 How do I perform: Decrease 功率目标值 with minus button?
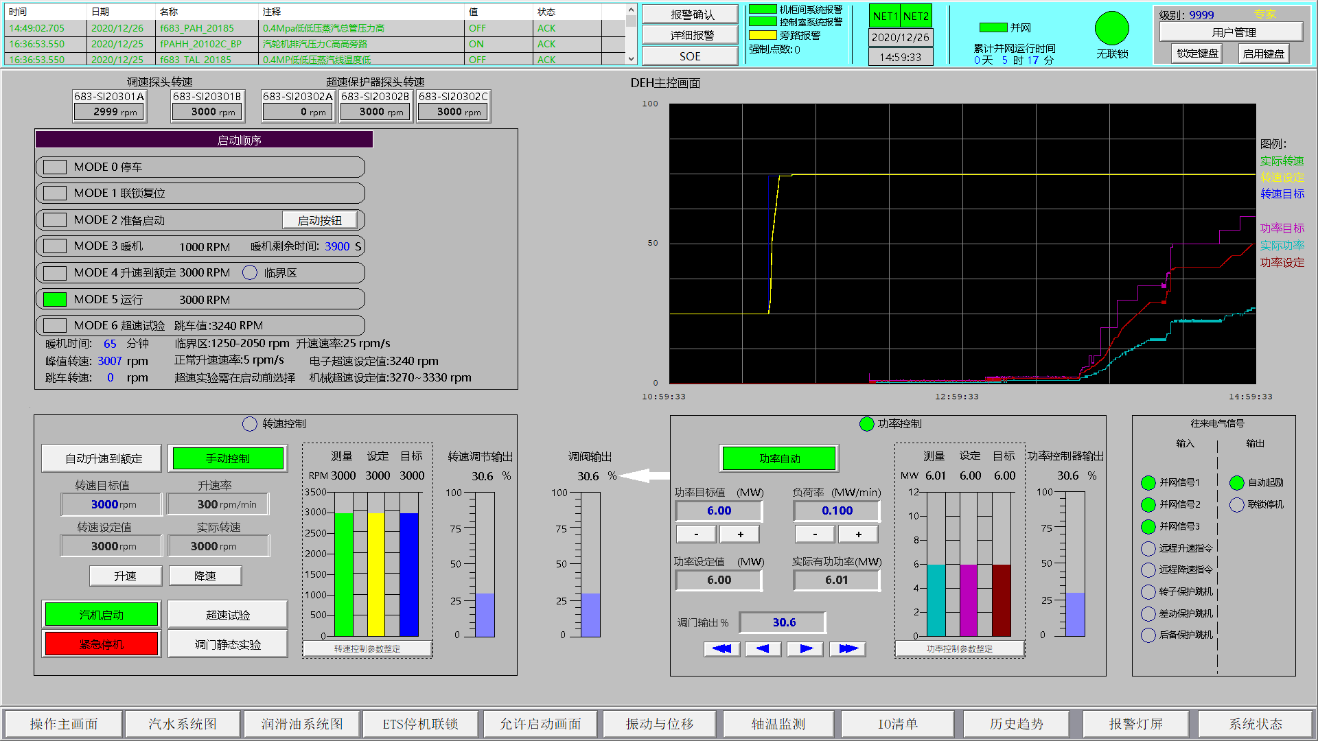pos(696,534)
